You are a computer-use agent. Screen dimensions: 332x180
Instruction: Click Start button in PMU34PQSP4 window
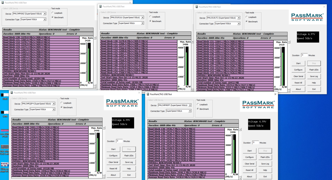113,149
